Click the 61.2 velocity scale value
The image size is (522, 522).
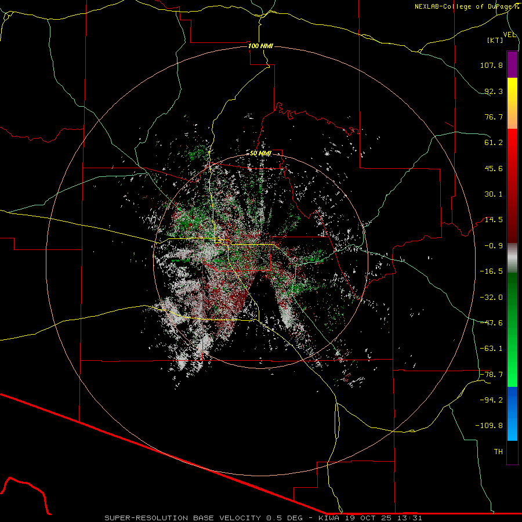[x=494, y=143]
